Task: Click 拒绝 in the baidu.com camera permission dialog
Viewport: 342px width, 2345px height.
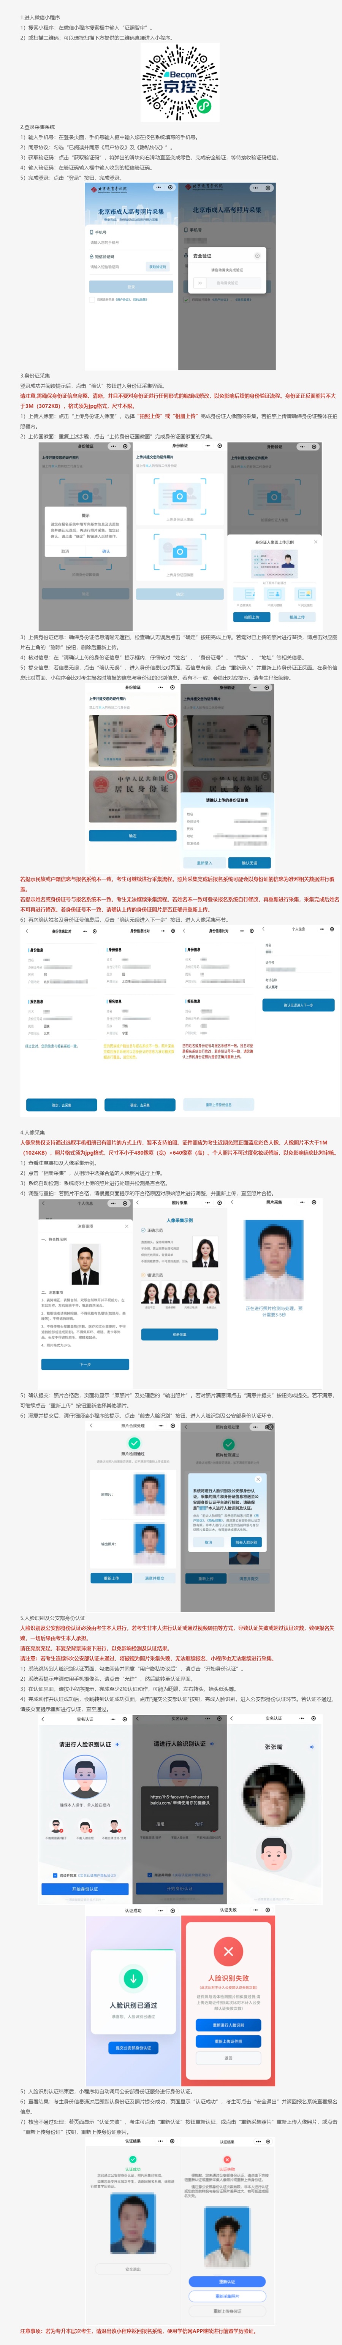Action: [x=160, y=1824]
